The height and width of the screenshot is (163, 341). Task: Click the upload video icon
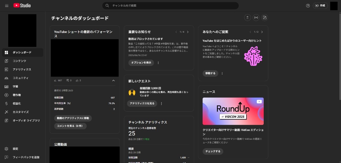[x=248, y=18]
